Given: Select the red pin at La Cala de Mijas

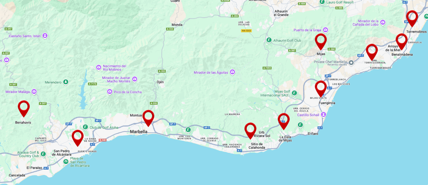Looking at the screenshot, I should click(x=284, y=121).
